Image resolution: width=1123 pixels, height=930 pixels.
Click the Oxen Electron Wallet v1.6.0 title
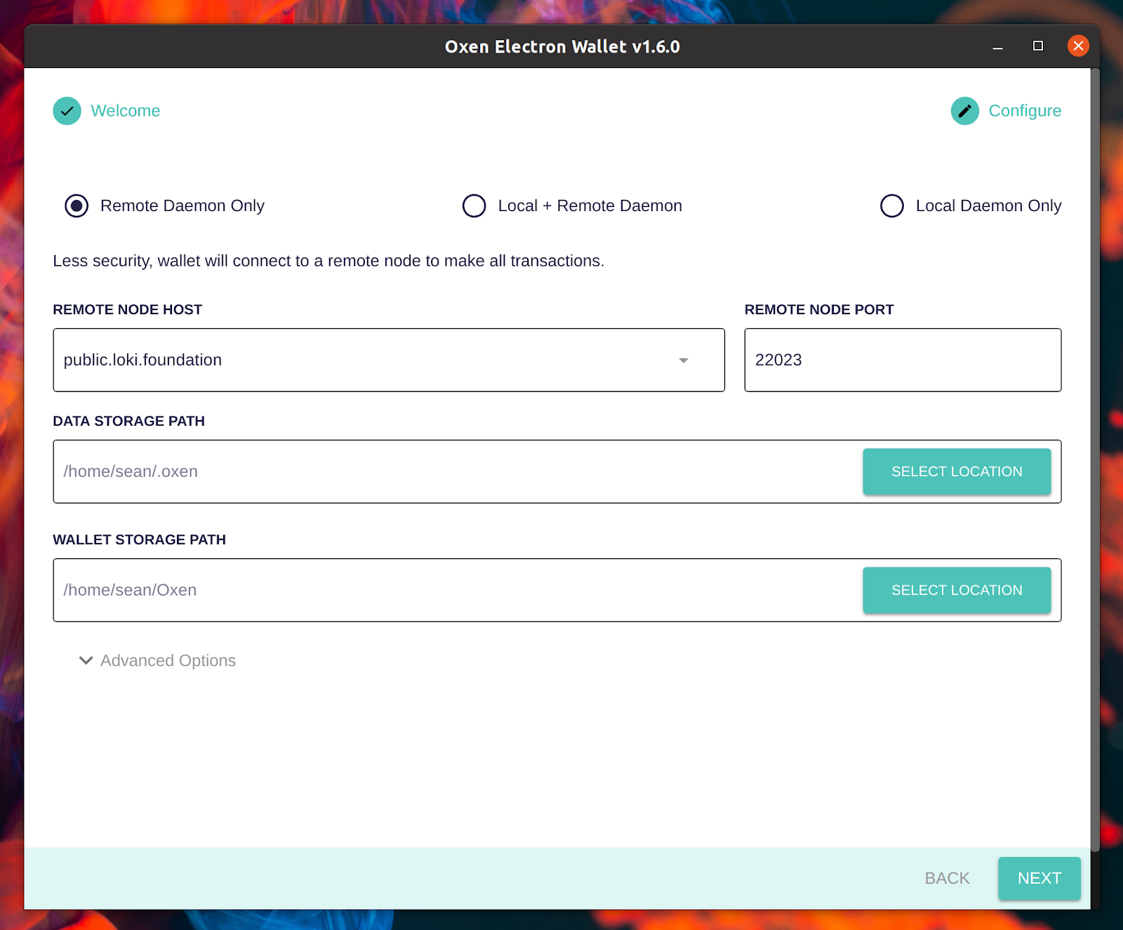point(562,46)
